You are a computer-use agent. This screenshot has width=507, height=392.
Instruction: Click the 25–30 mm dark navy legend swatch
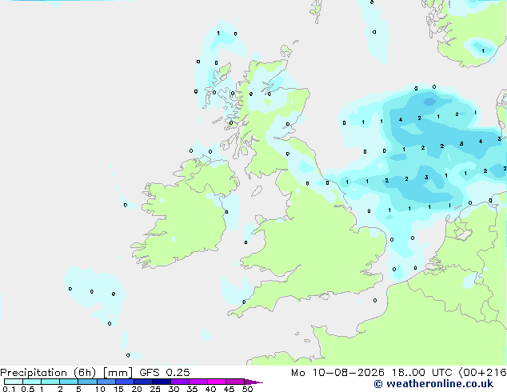coord(161,382)
